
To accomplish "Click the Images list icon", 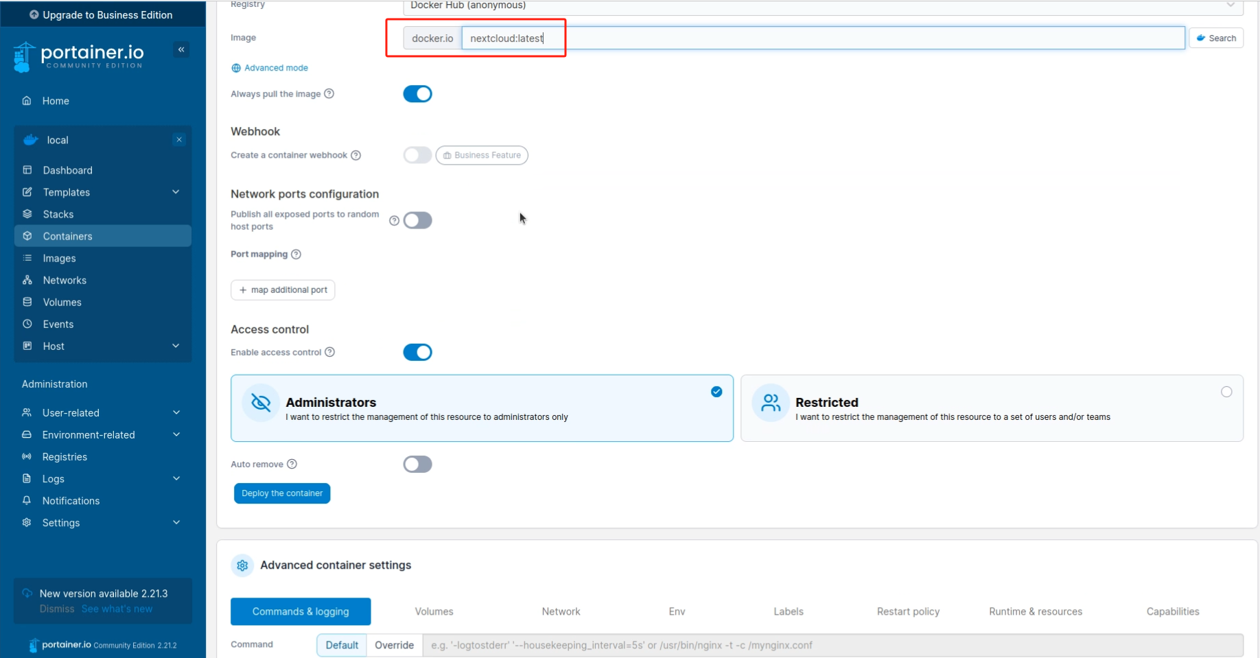I will (27, 258).
